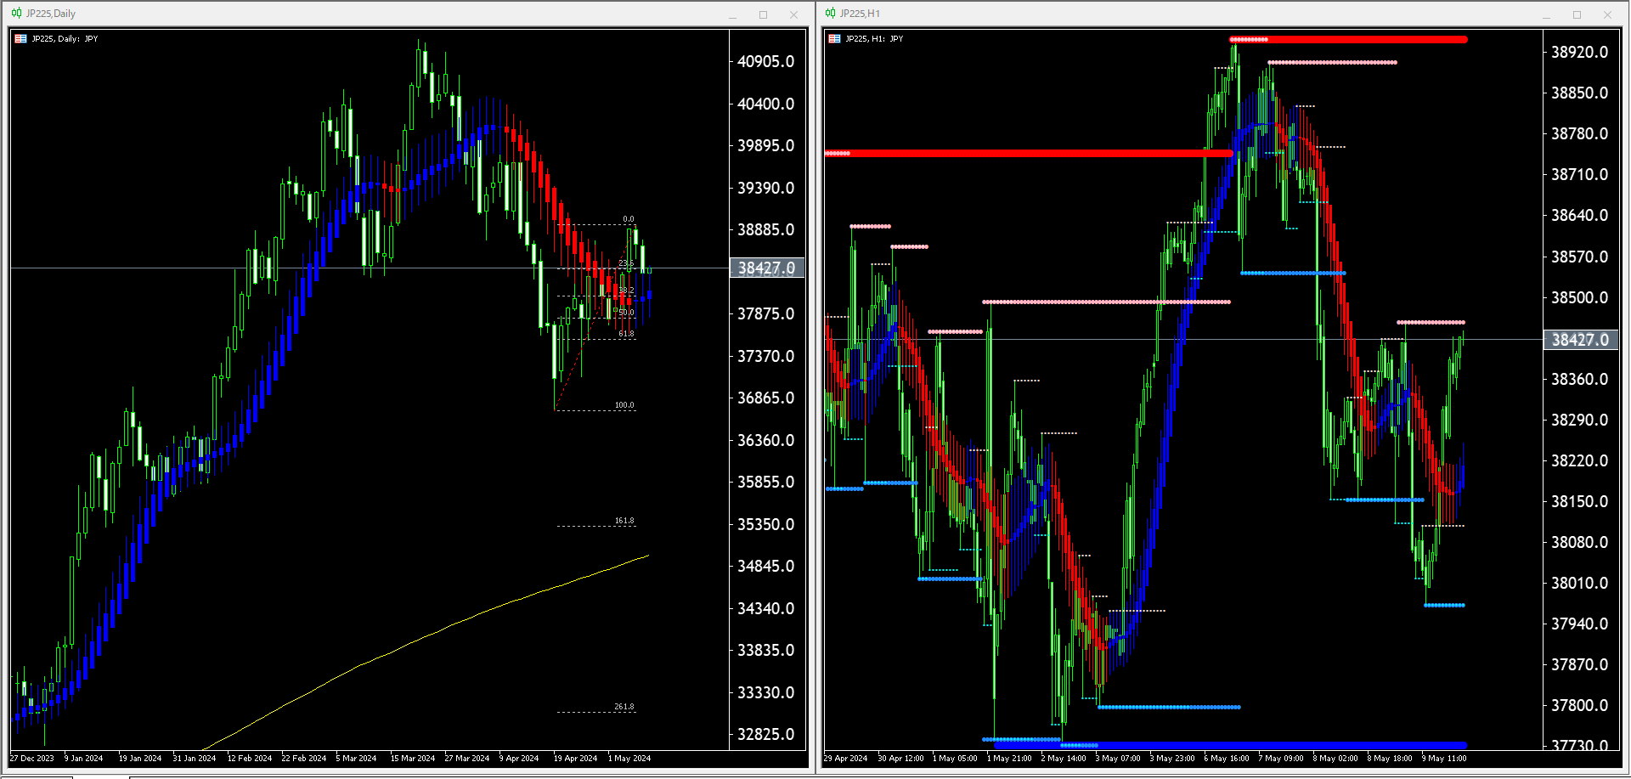Image resolution: width=1631 pixels, height=779 pixels.
Task: Click the chart icon in JP225,H1 title bar
Action: [830, 14]
